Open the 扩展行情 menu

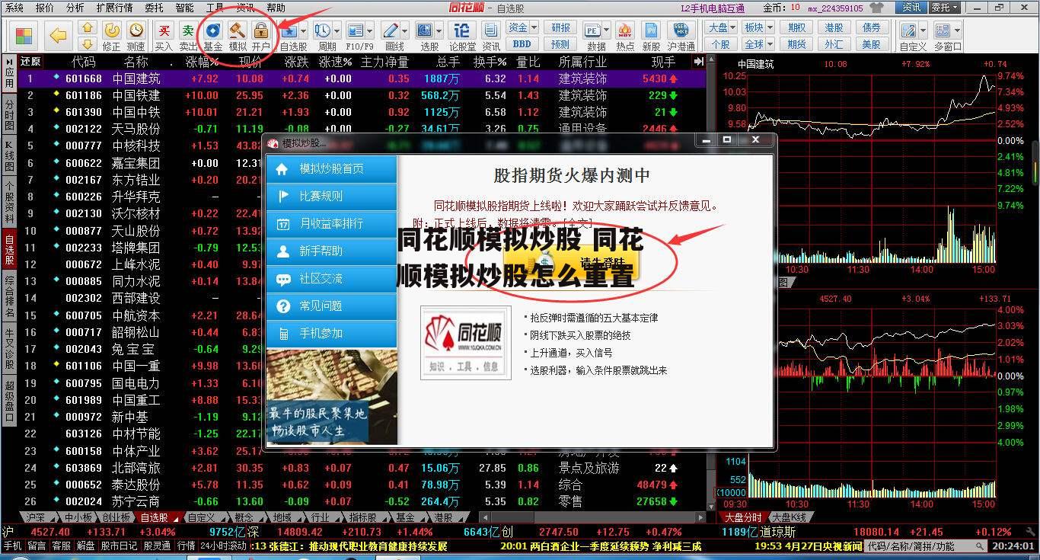(x=114, y=8)
